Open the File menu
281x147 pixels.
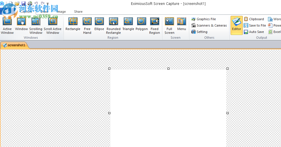pyautogui.click(x=7, y=12)
